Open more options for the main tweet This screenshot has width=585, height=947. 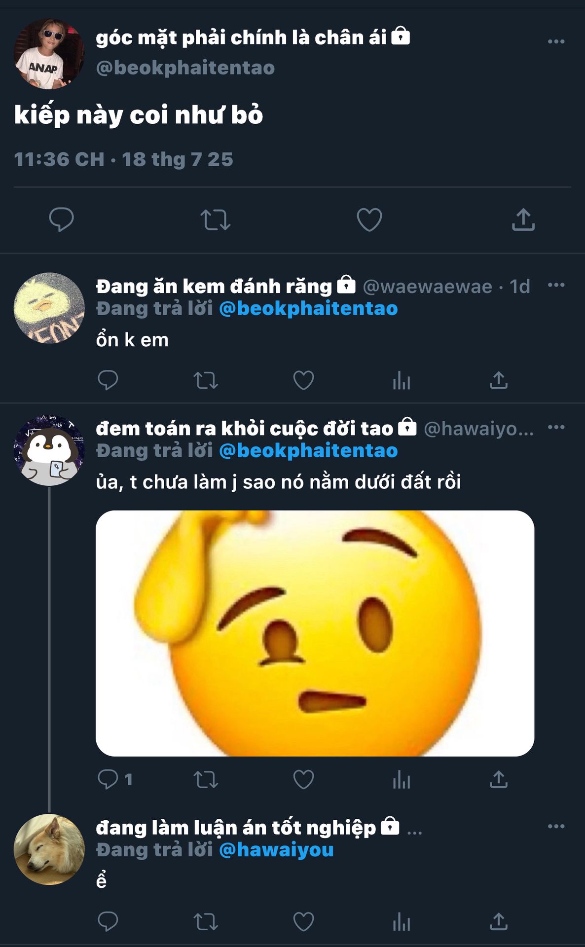click(x=556, y=42)
